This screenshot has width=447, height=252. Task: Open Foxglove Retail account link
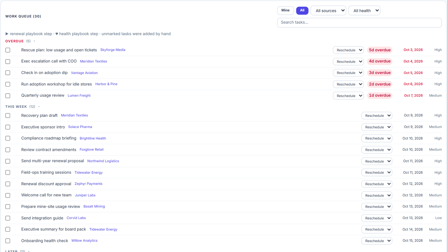[x=92, y=149]
